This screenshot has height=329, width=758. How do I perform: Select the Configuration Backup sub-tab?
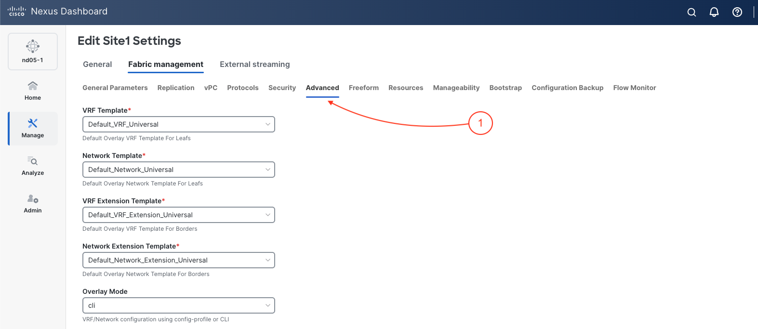click(x=567, y=88)
